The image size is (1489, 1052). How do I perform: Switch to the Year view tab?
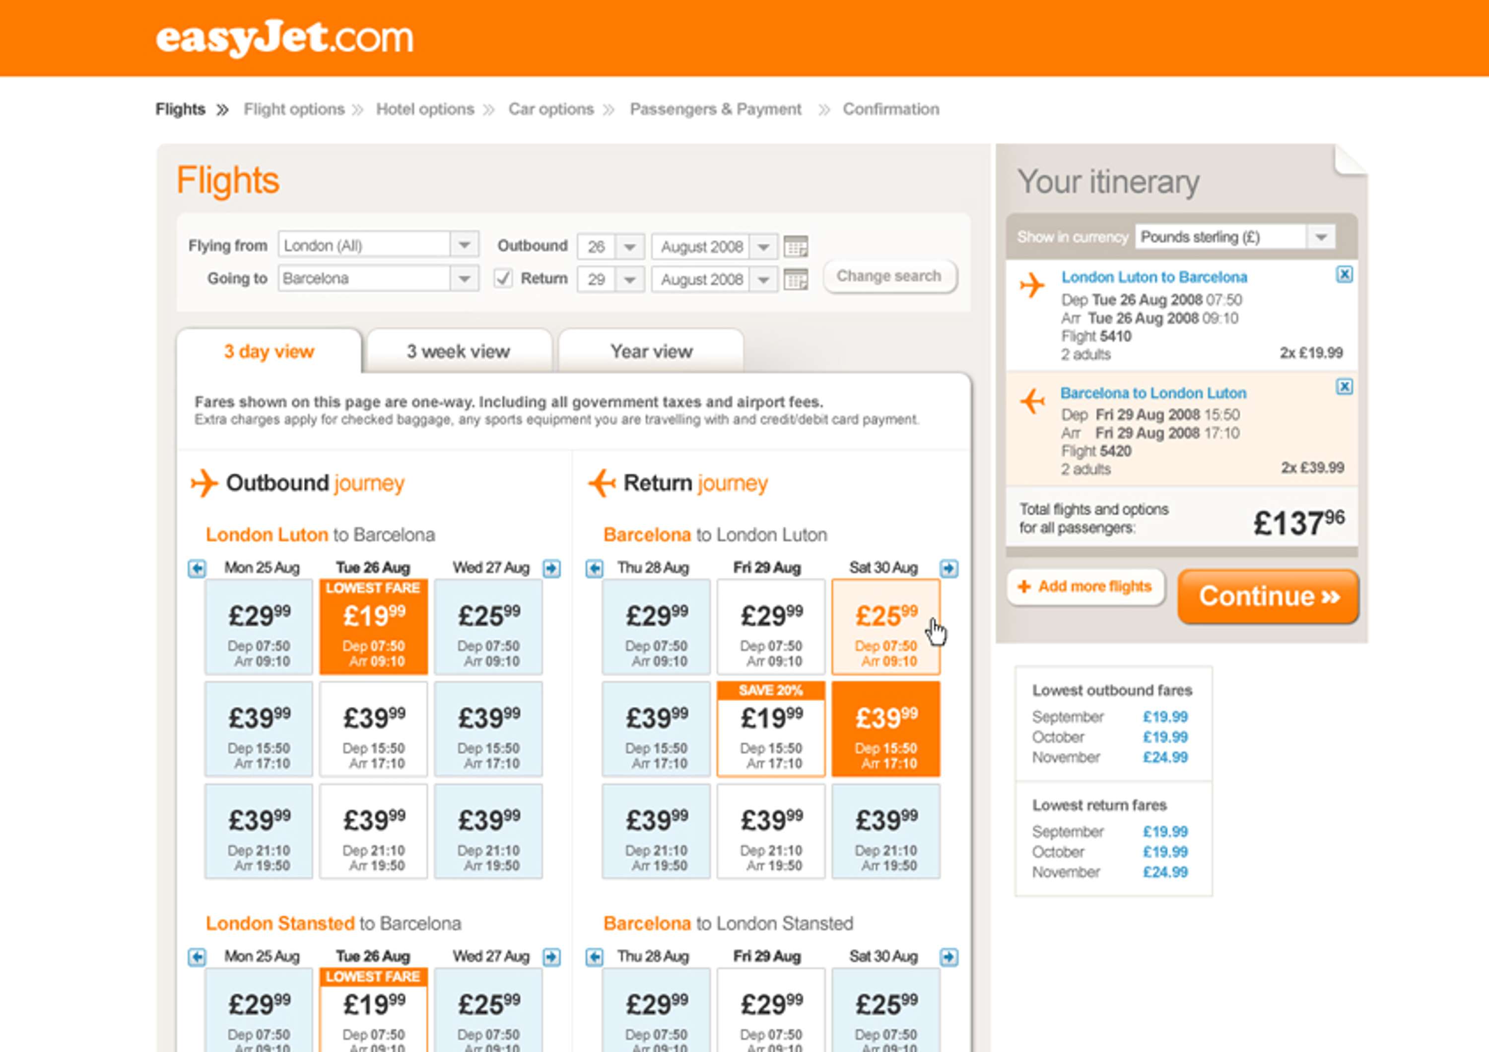click(651, 351)
